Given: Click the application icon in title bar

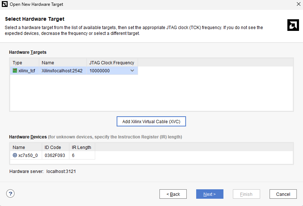Looking at the screenshot, I should coord(5,4).
